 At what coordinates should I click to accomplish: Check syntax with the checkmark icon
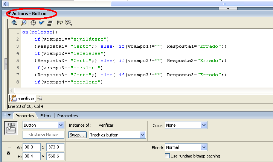click(x=41, y=23)
